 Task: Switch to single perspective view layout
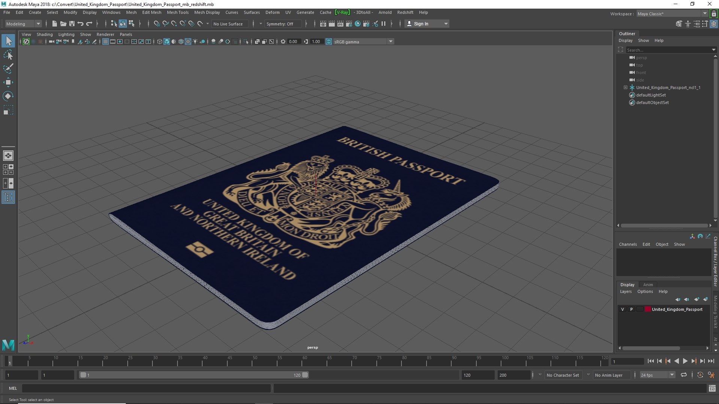click(x=8, y=156)
